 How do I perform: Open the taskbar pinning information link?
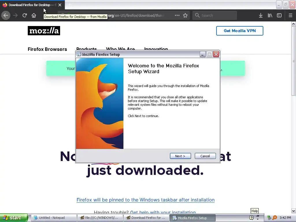(x=146, y=200)
